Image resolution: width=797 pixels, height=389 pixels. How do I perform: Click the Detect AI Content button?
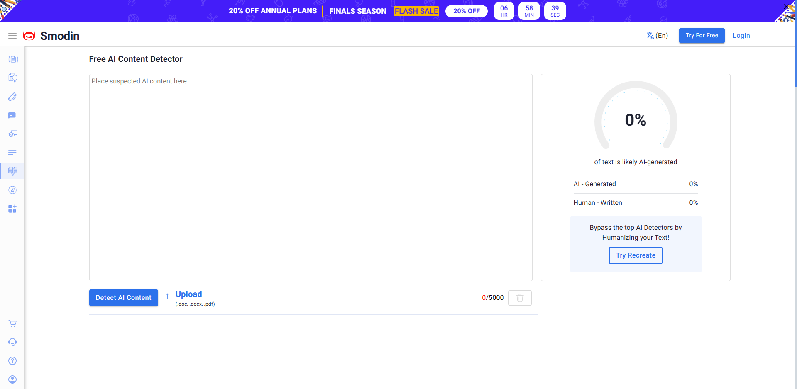(x=123, y=298)
